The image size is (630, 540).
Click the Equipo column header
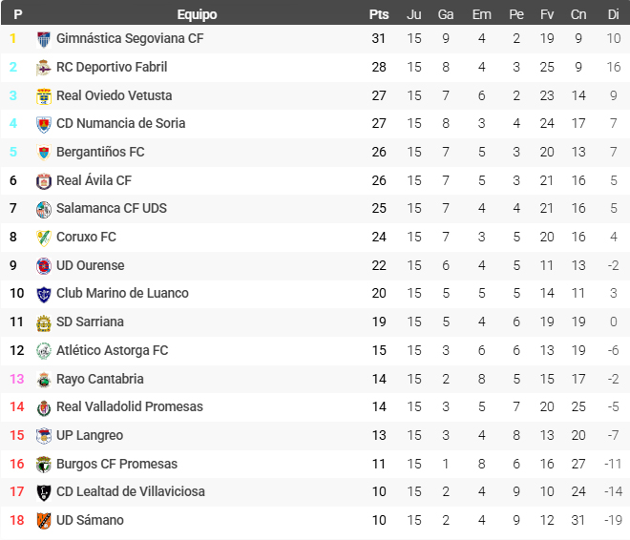click(197, 14)
